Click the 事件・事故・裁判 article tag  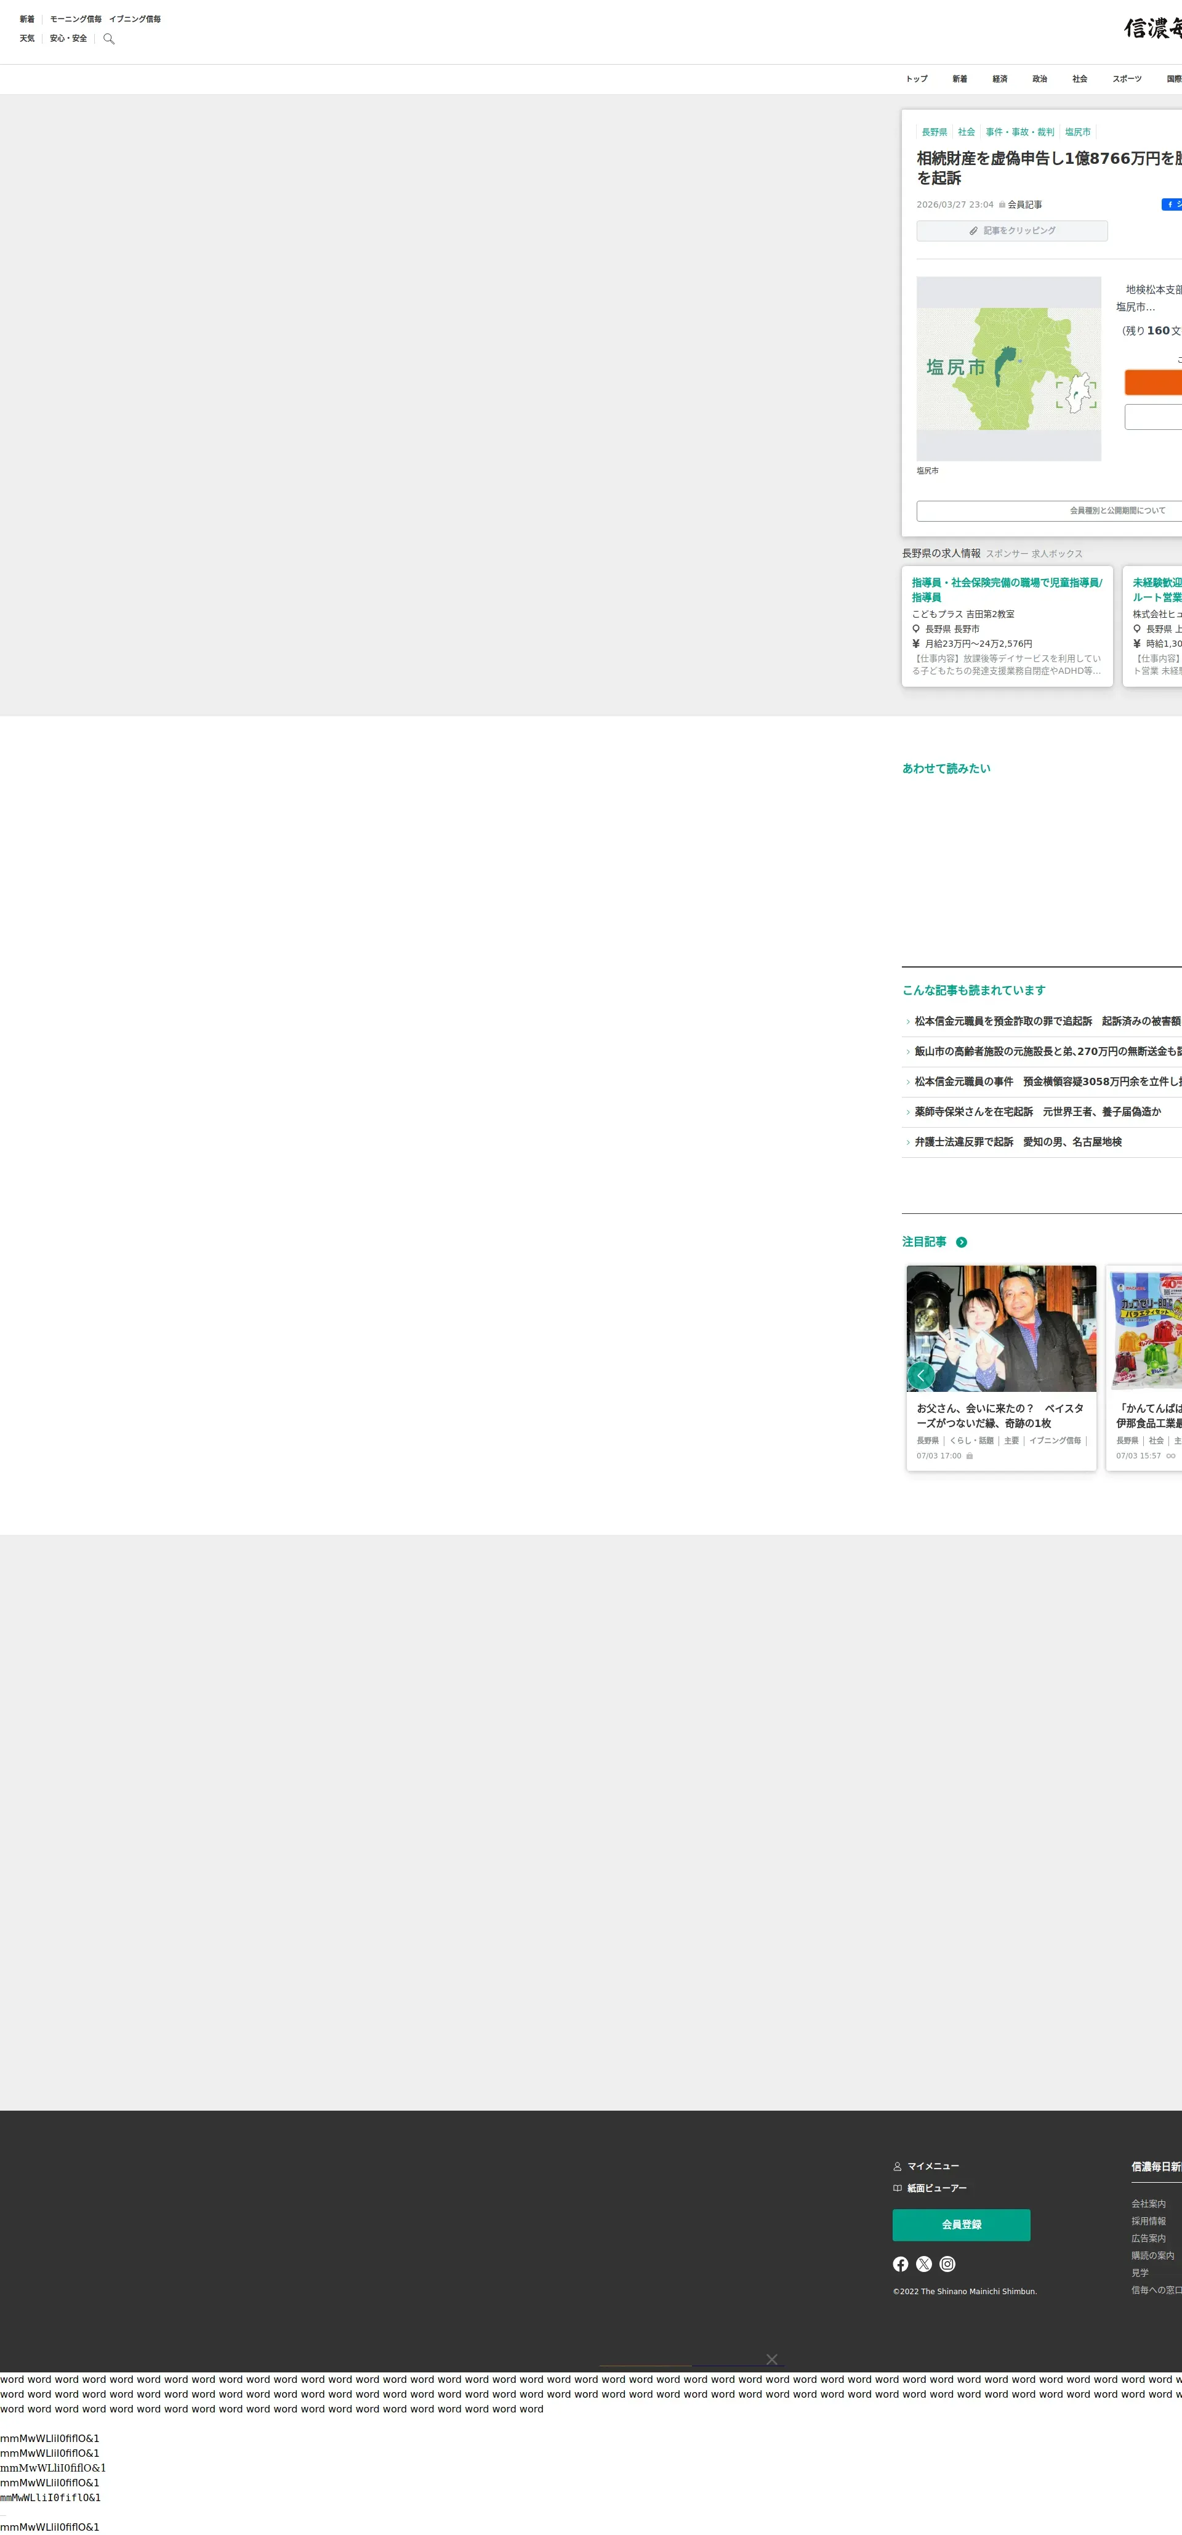1019,132
